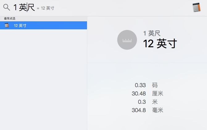Click the 30.48 centimeters value
The height and width of the screenshot is (130, 207).
pos(139,94)
